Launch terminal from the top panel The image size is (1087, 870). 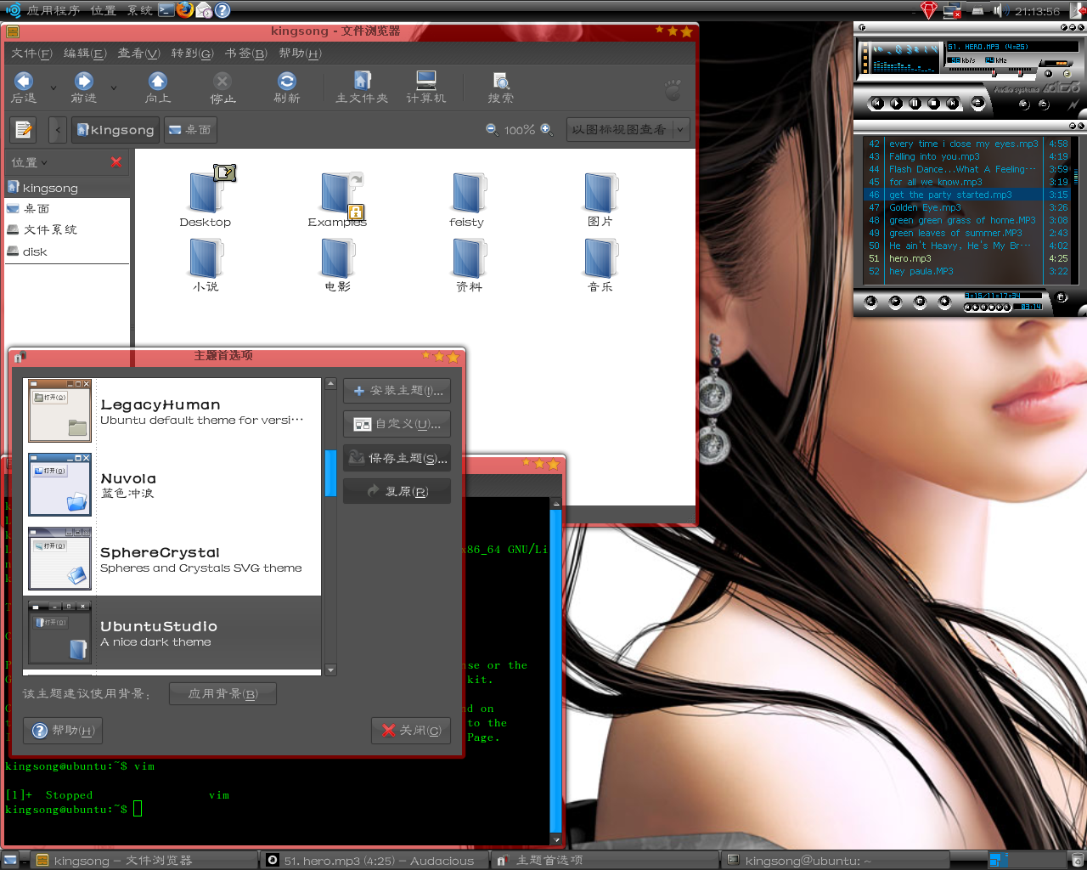coord(166,10)
